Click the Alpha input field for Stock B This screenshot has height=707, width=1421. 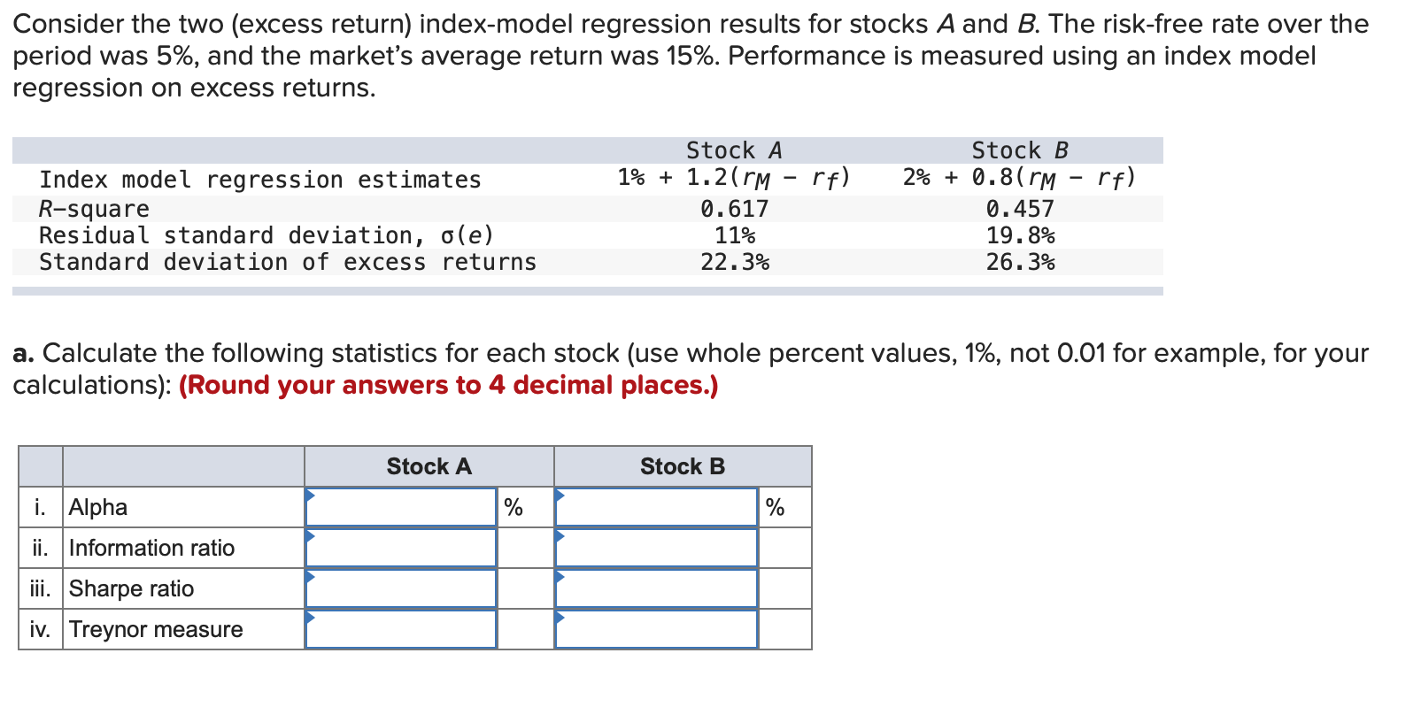coord(656,507)
